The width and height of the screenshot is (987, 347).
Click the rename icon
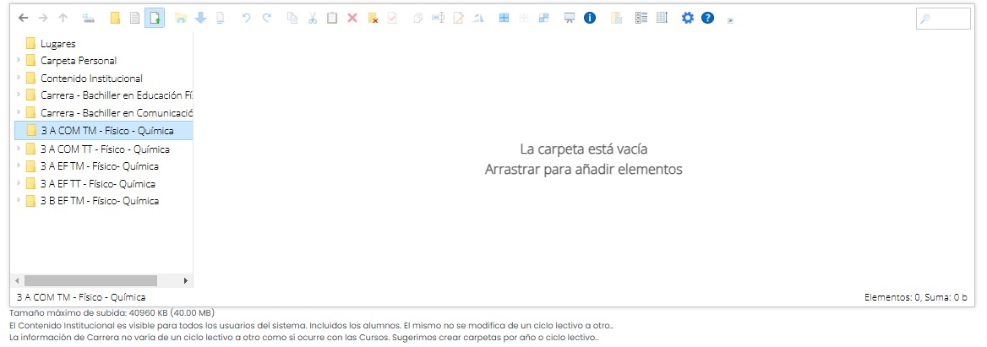pyautogui.click(x=438, y=19)
